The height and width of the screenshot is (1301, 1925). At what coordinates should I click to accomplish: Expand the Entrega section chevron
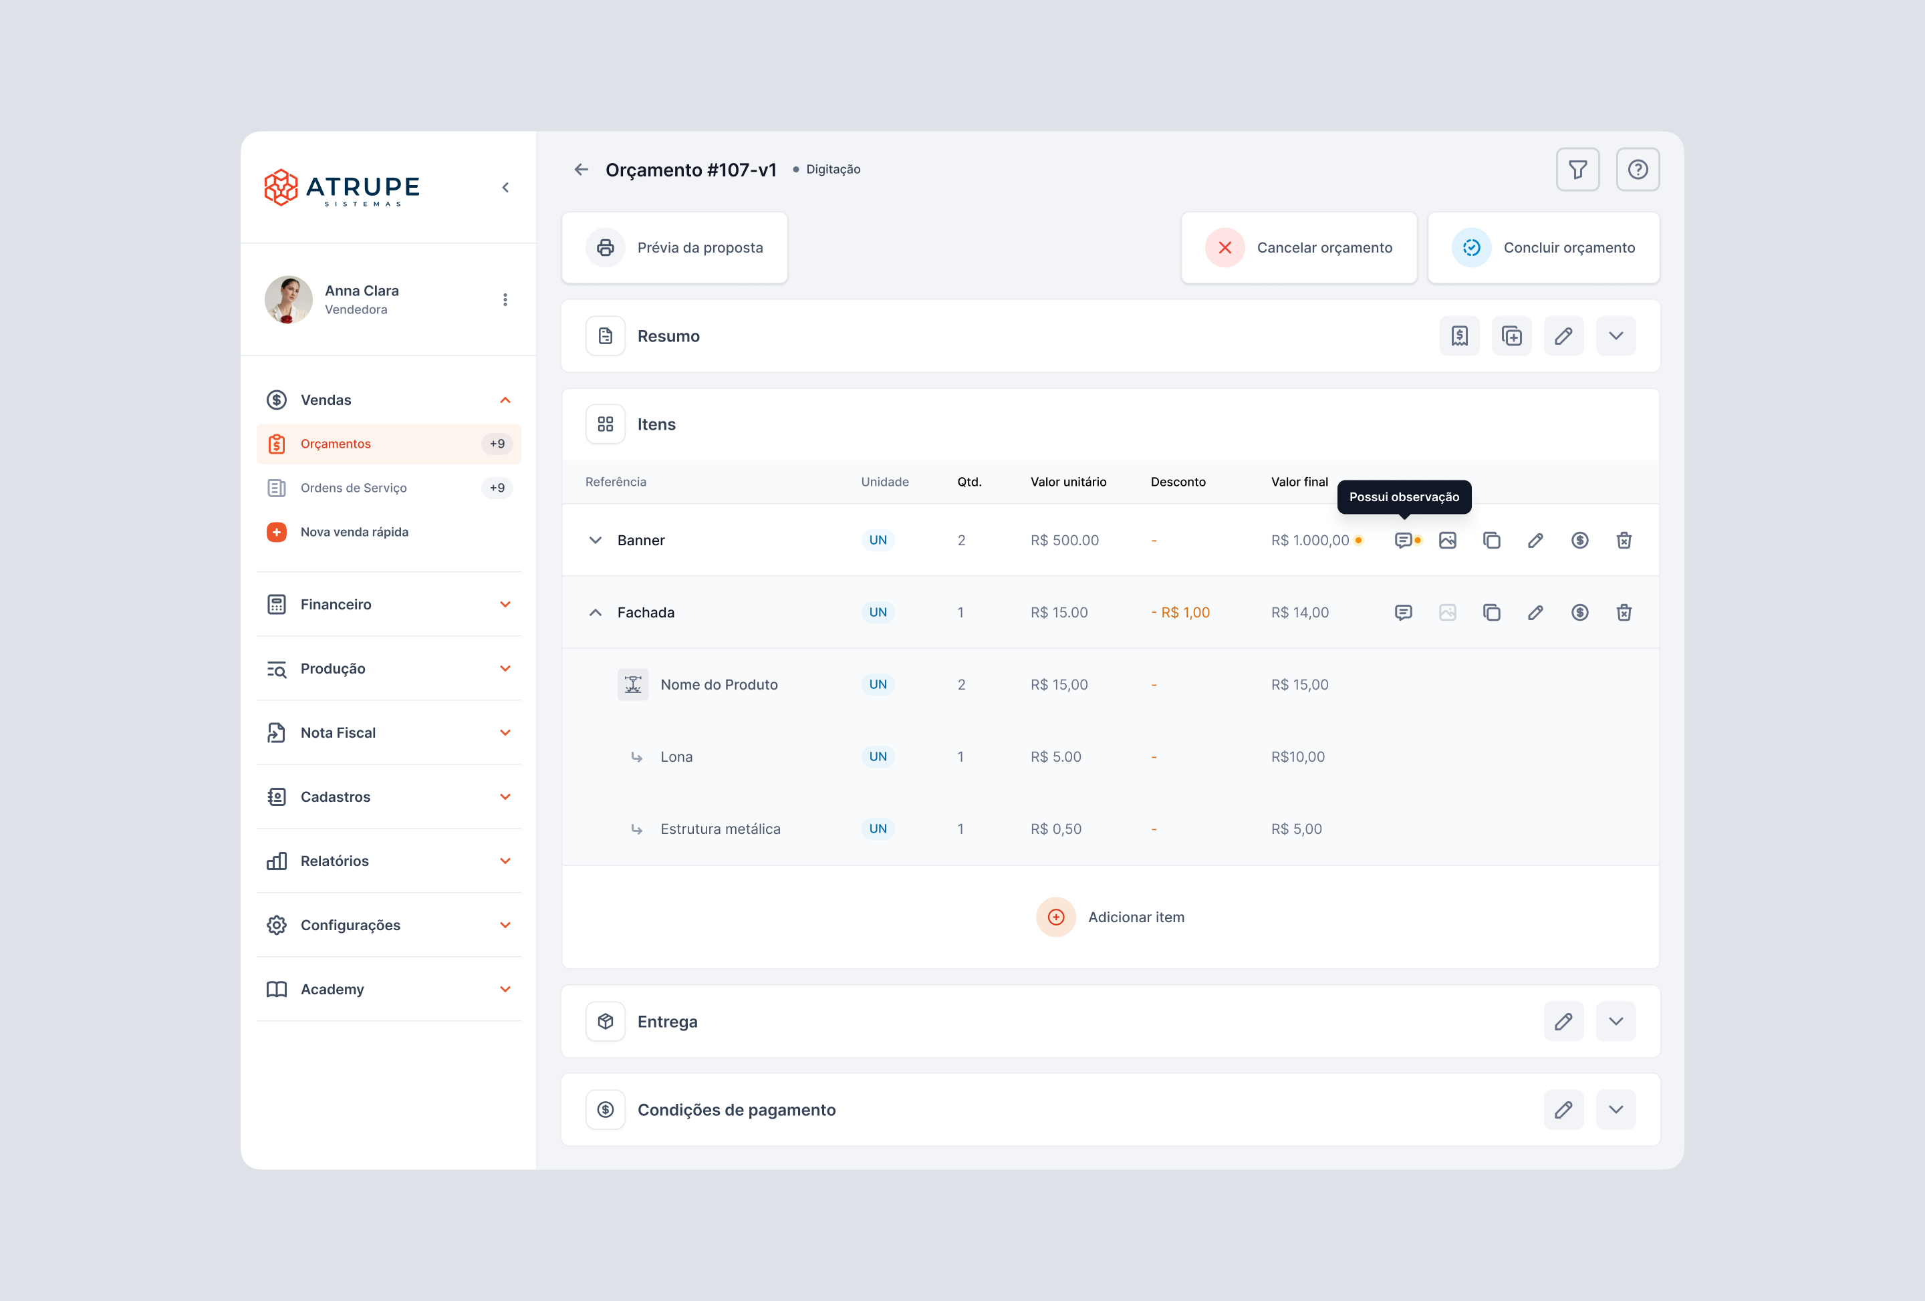point(1616,1021)
